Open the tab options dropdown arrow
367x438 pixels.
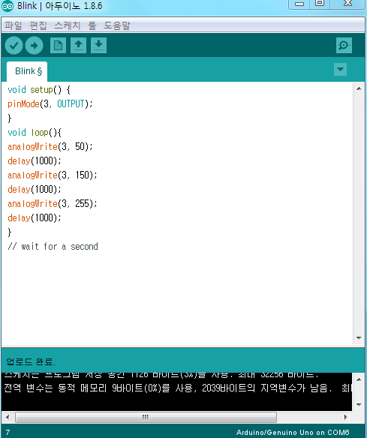341,69
